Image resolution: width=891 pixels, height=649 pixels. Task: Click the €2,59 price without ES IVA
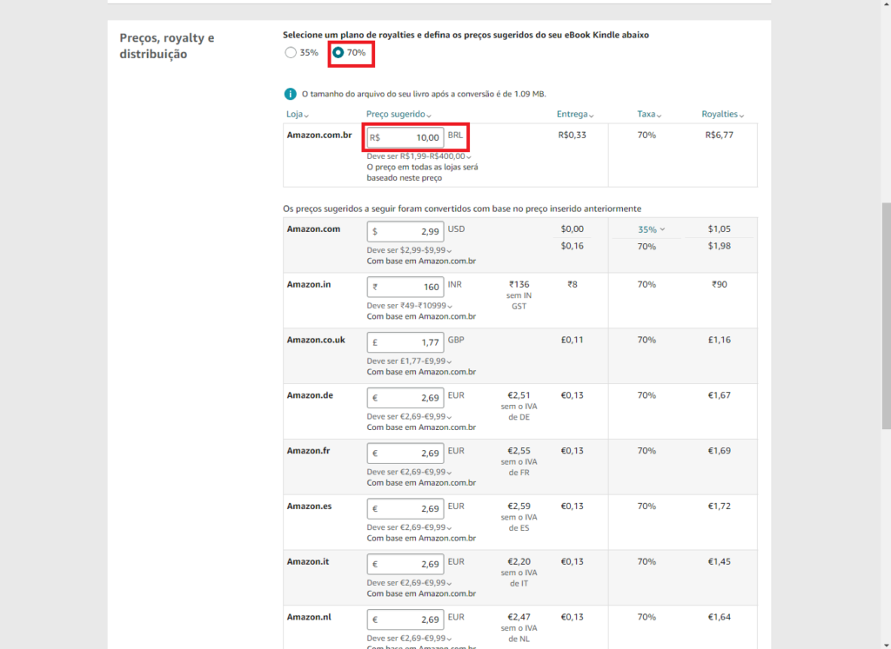519,507
